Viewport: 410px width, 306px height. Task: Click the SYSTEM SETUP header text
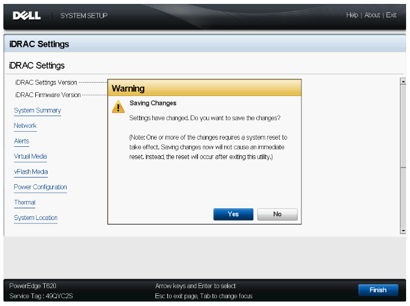click(84, 16)
